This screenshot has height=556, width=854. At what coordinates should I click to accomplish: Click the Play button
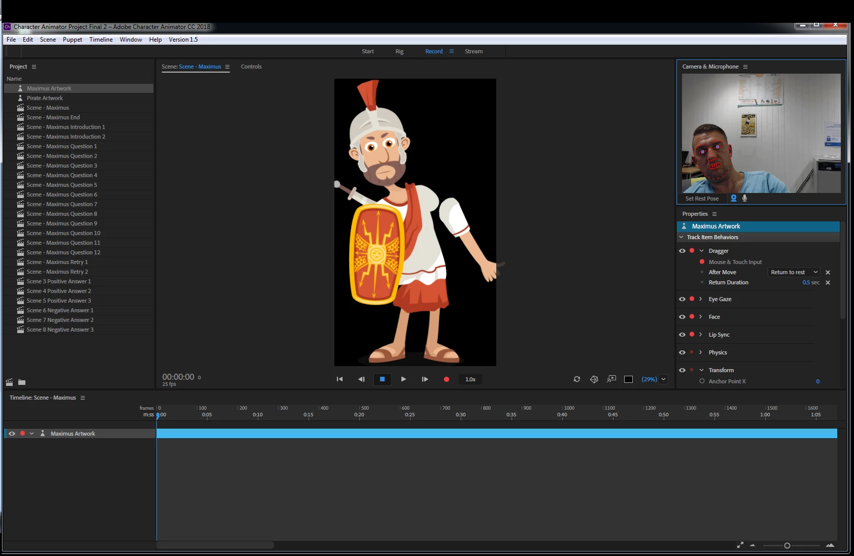(x=403, y=379)
